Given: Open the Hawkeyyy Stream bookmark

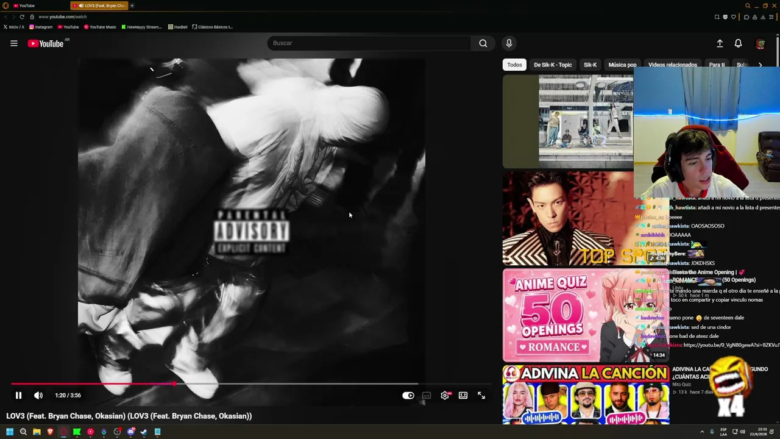Looking at the screenshot, I should click(141, 27).
